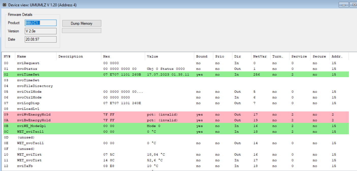
Task: Select the WET_nviTsoll row
Action: tap(175, 132)
